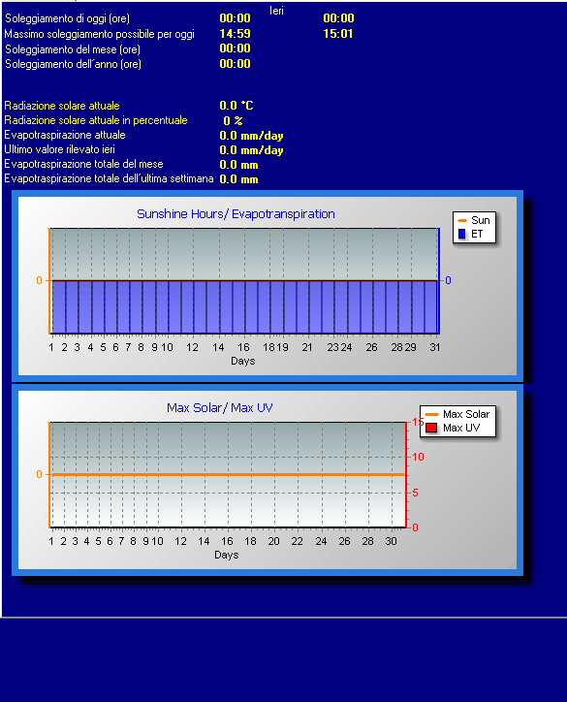The image size is (567, 702).
Task: Click the orange Sun legend marker
Action: click(x=462, y=220)
